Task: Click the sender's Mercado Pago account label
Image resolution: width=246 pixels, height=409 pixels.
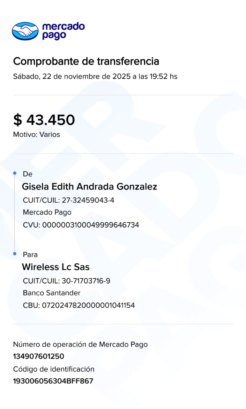Action: coord(47,212)
